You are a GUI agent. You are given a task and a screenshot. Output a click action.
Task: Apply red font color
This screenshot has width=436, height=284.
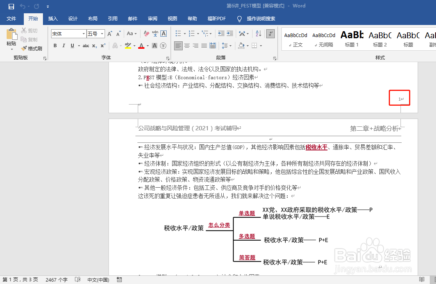click(x=141, y=46)
